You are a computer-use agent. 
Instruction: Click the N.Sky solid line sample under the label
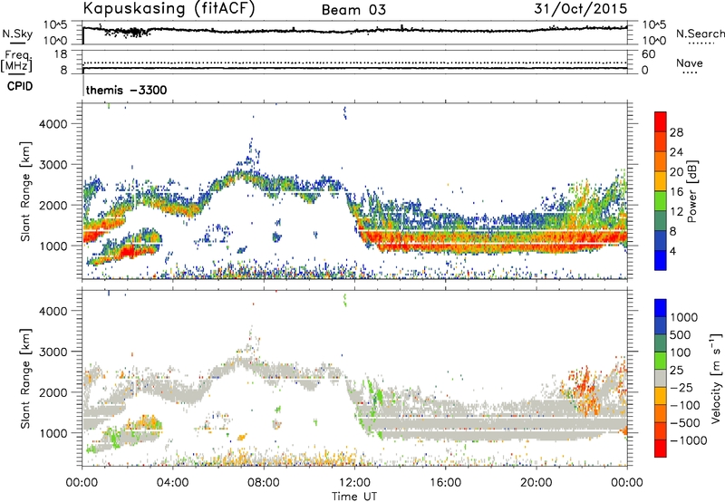coord(17,43)
